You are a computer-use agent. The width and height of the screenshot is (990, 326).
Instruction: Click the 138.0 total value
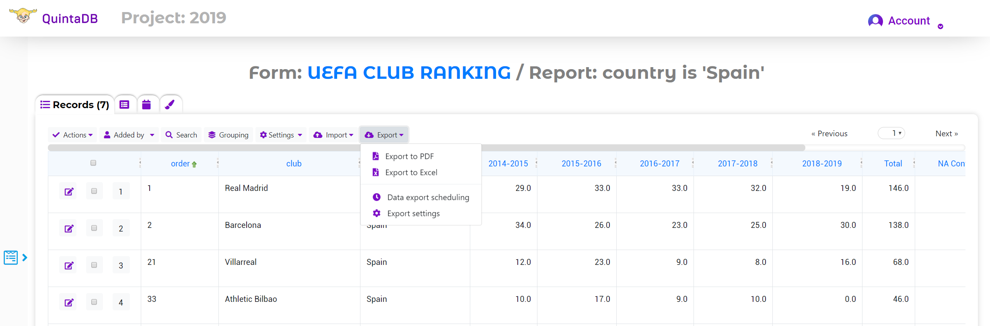tap(899, 225)
